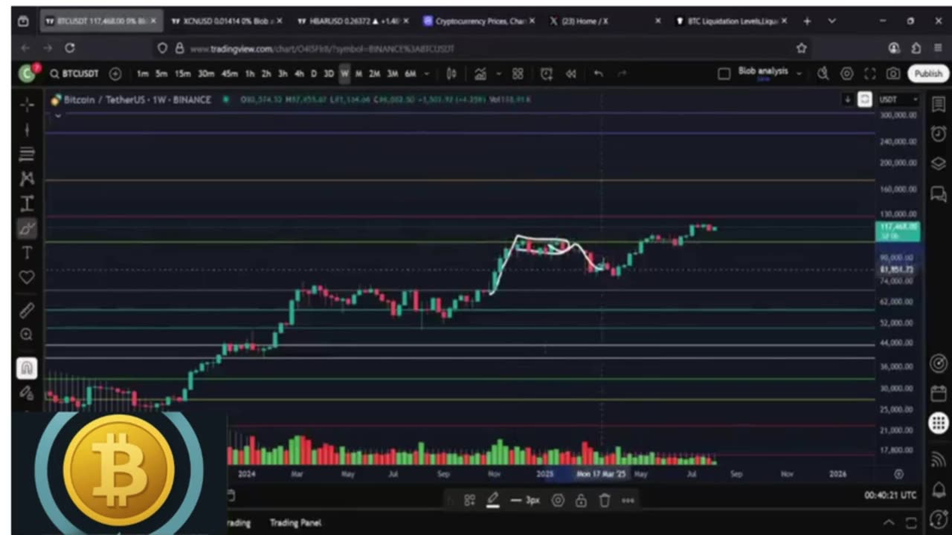Open the Fibonacci retracement tools

pos(27,154)
